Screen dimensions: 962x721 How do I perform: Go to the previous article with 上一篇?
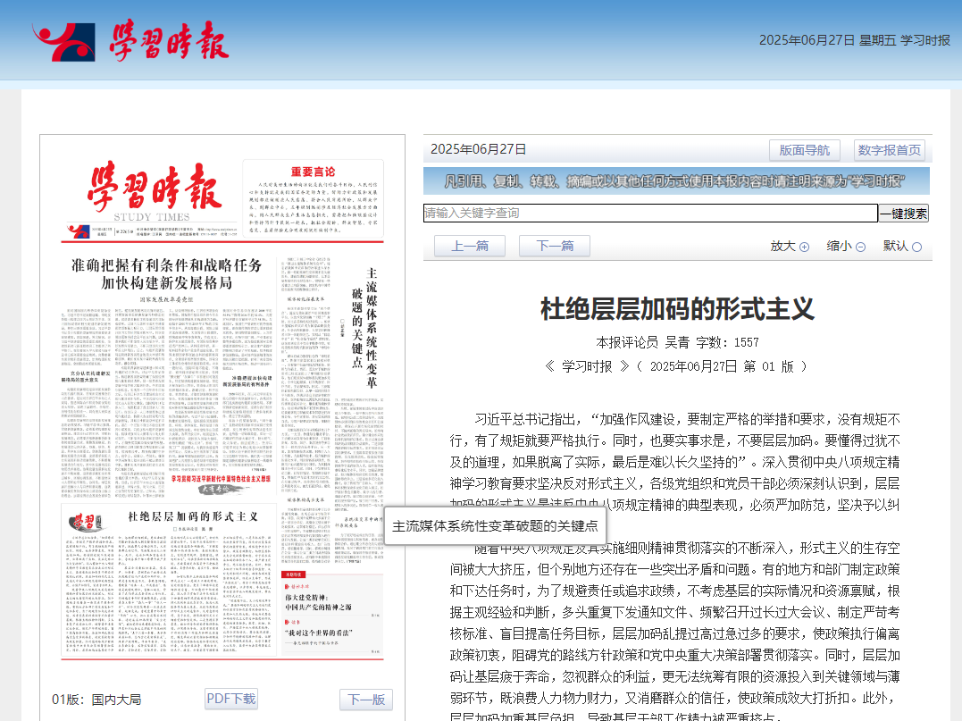(470, 246)
